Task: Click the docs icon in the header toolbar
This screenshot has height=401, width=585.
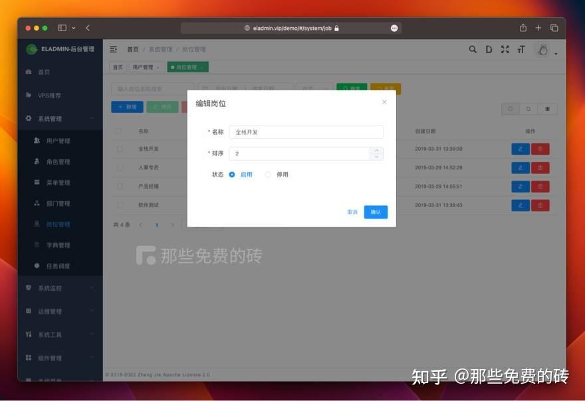Action: 489,49
